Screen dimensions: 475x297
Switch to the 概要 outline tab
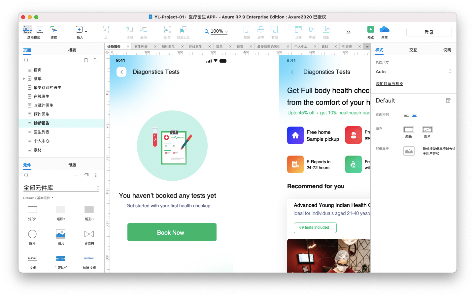point(72,50)
